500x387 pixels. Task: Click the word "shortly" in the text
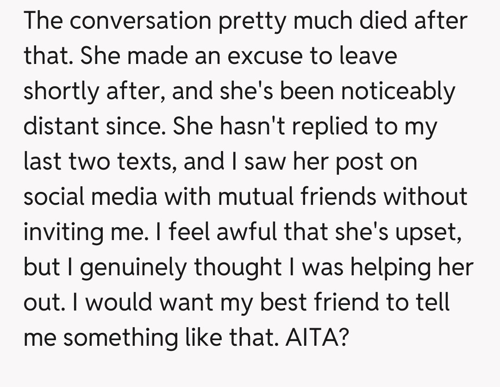62,91
